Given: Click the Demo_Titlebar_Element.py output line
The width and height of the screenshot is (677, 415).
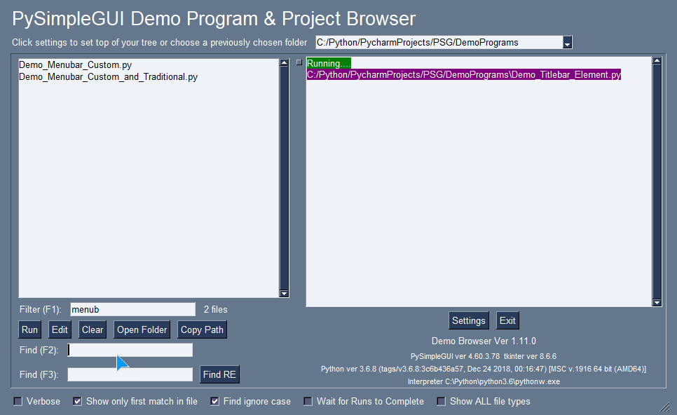Looking at the screenshot, I should coord(463,74).
